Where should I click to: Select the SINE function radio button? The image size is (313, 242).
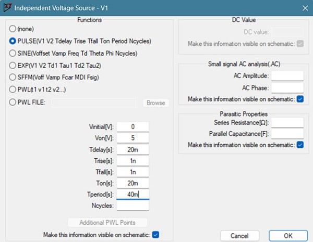[x=13, y=53]
